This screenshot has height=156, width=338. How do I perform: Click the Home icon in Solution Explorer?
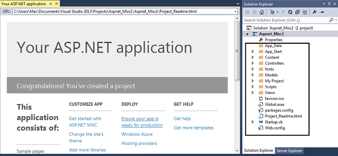[x=262, y=12]
